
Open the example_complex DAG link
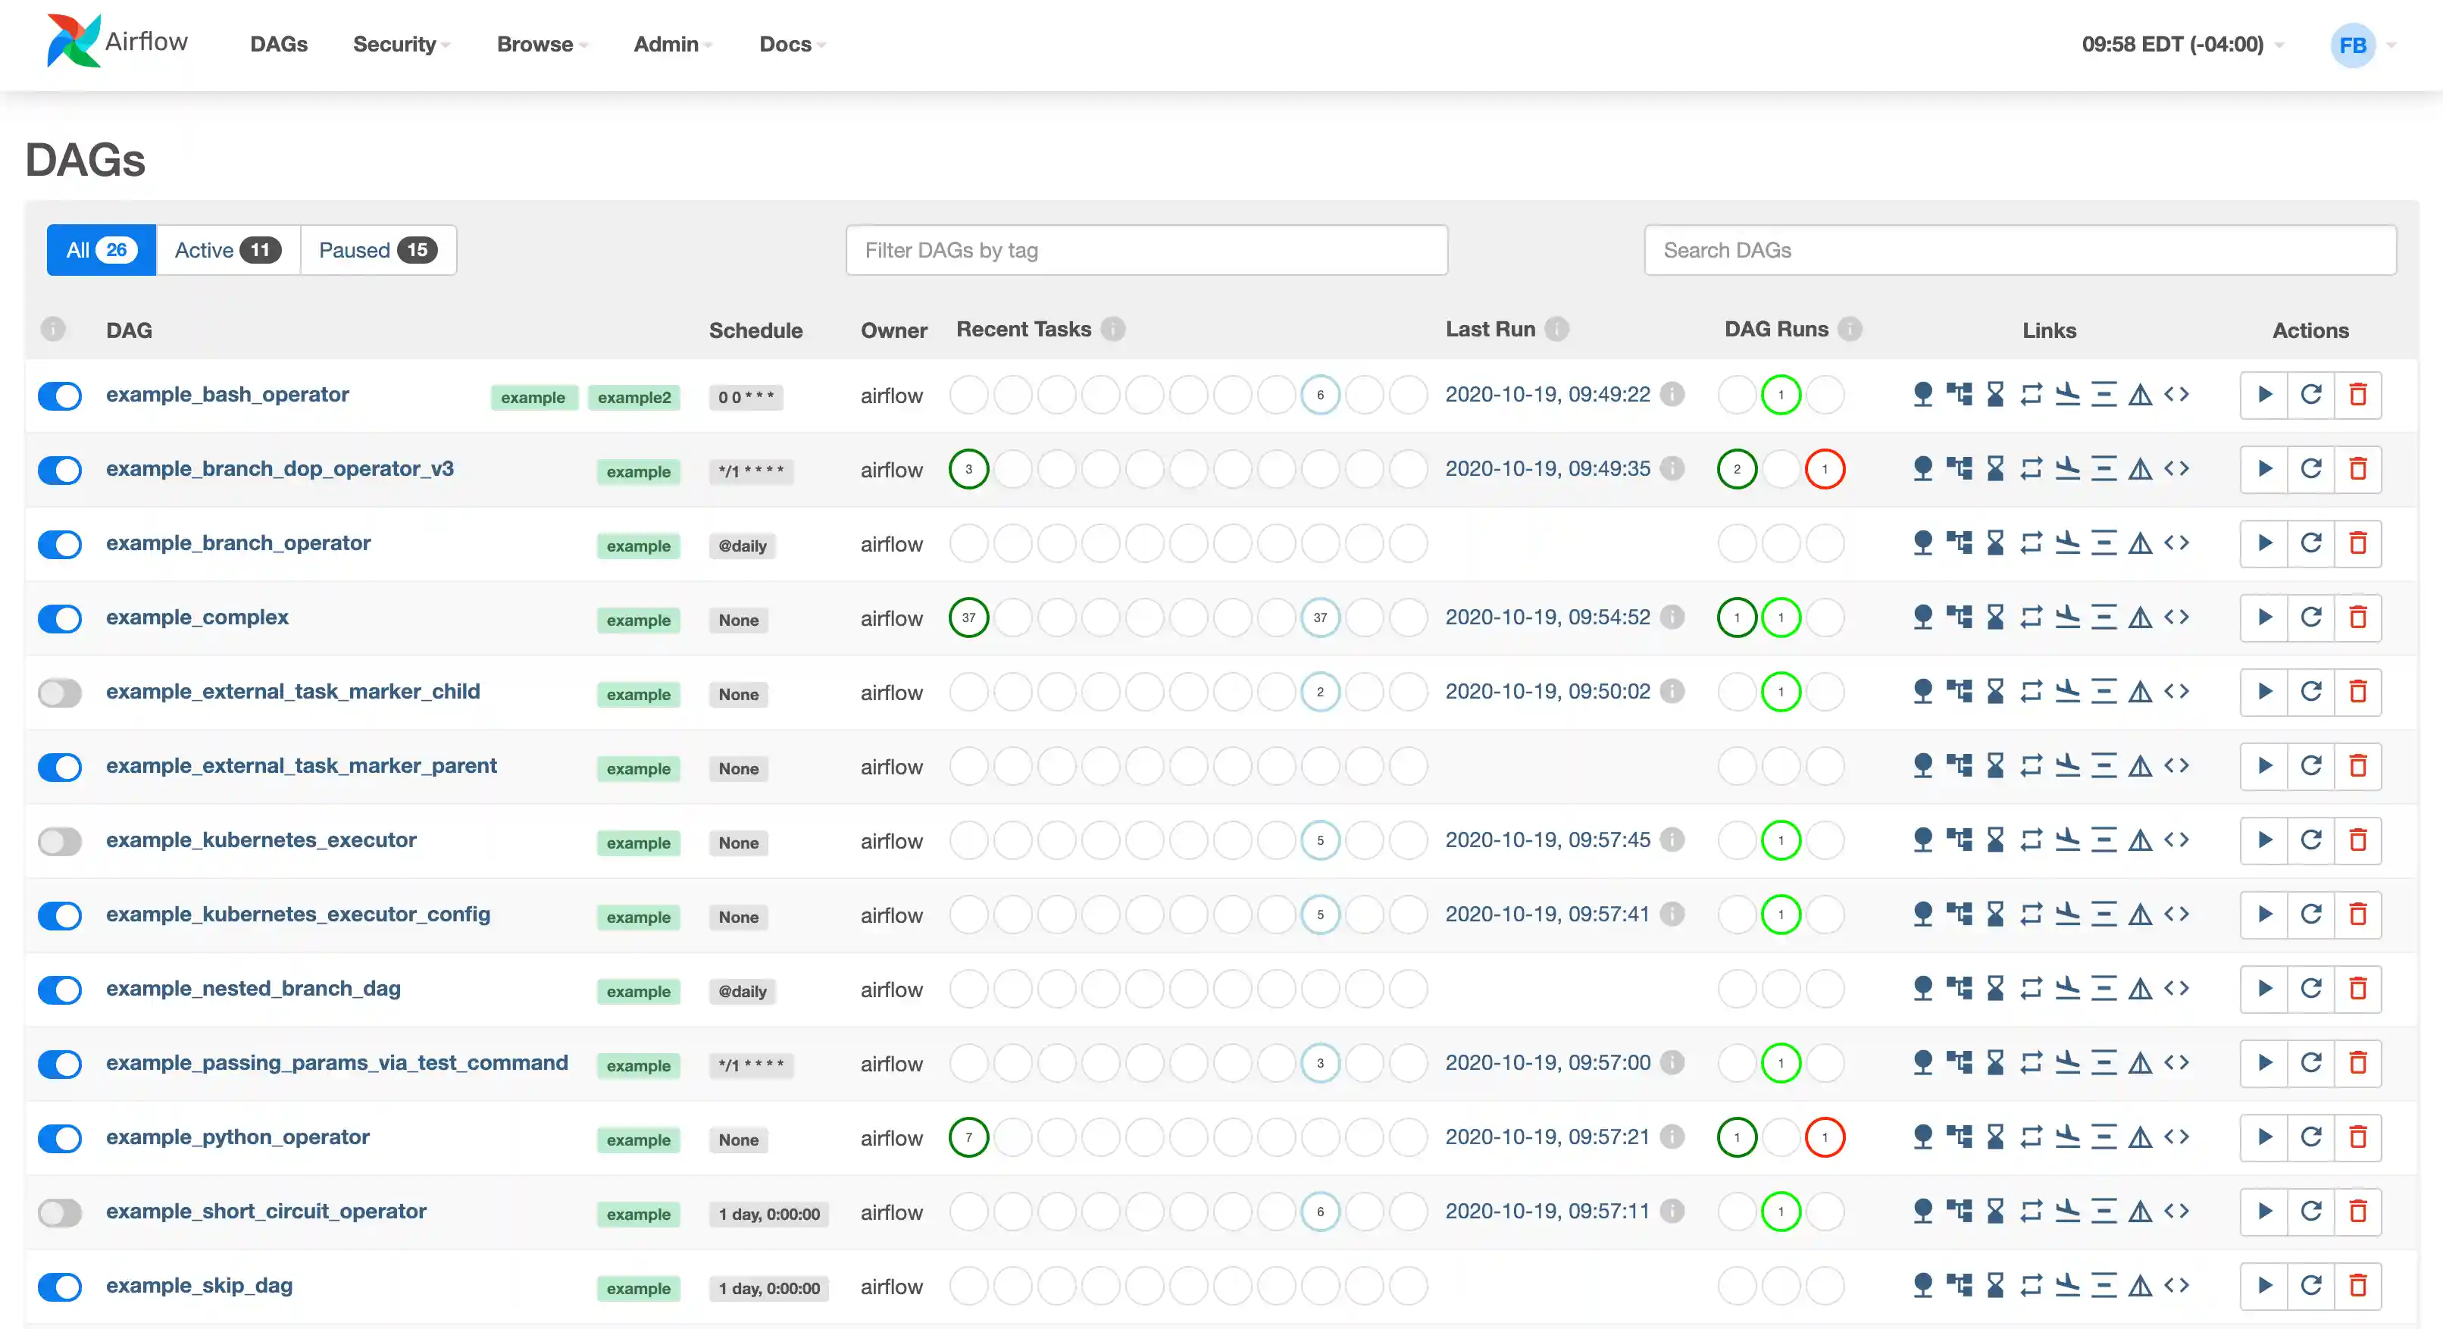[x=197, y=617]
